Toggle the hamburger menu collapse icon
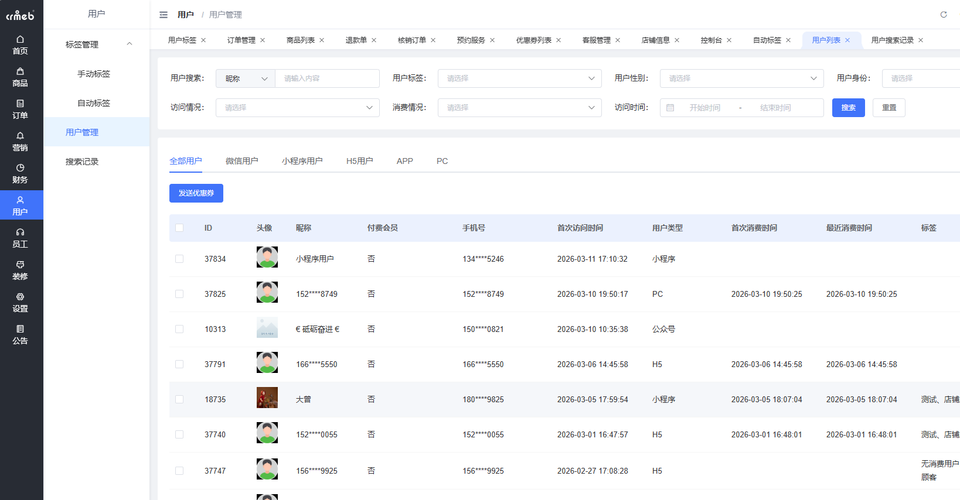The height and width of the screenshot is (500, 960). [164, 15]
